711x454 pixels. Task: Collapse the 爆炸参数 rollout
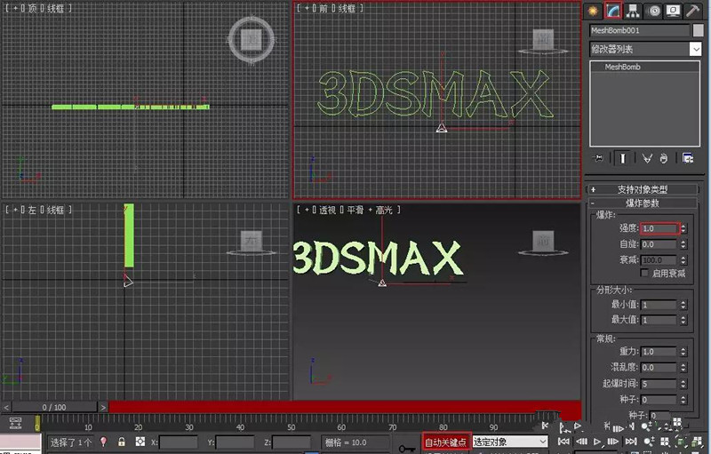tap(643, 203)
